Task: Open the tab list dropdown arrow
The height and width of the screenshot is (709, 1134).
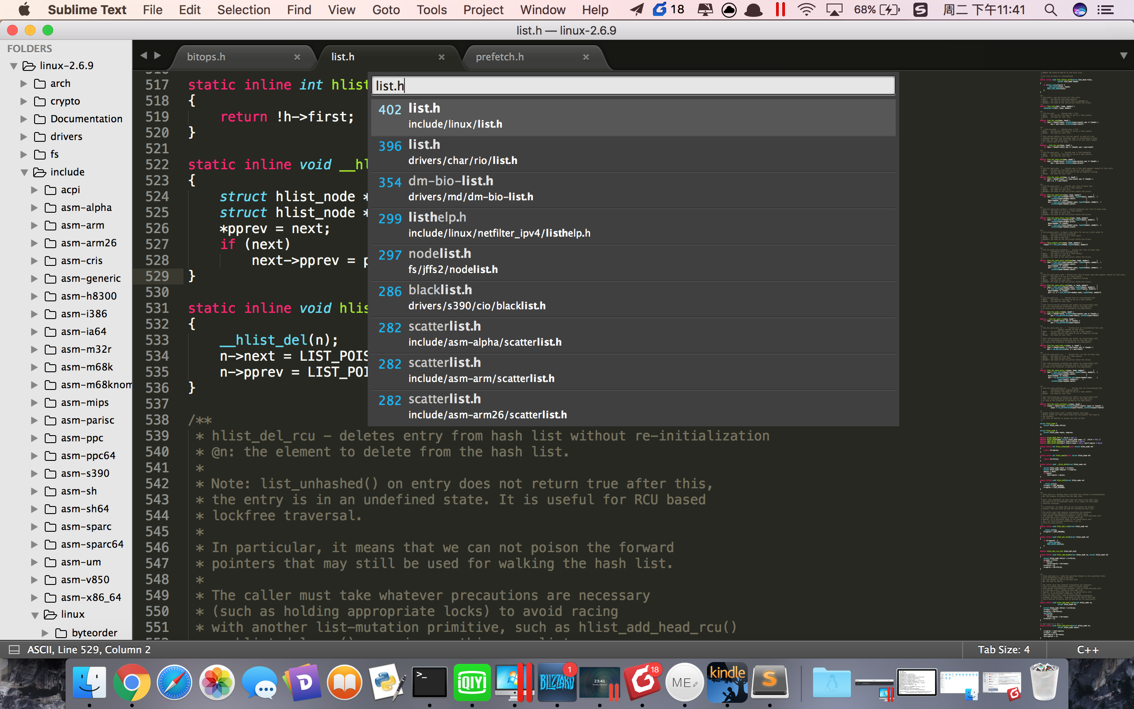Action: (1123, 56)
